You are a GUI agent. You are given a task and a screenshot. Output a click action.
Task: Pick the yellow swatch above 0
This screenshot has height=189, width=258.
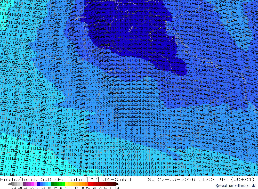pos(67,184)
